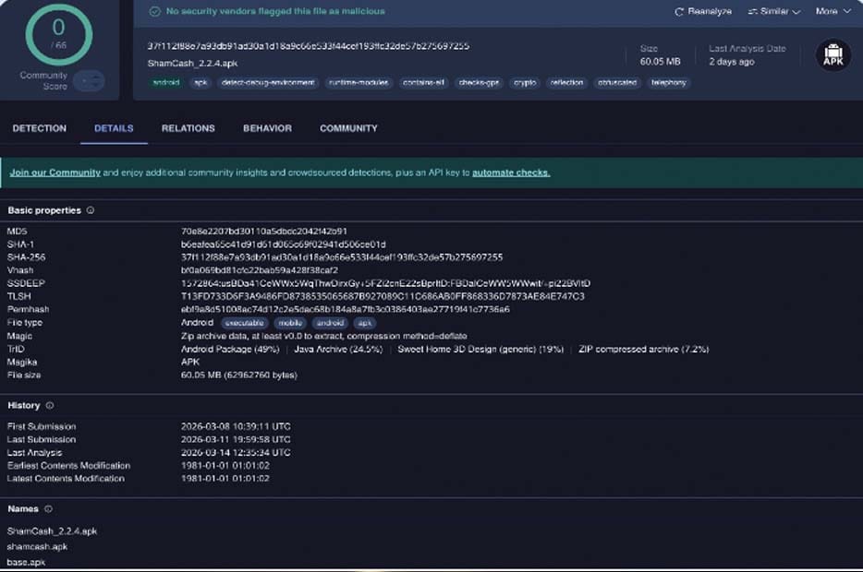
Task: Select the obfuscated tag chip
Action: click(614, 83)
